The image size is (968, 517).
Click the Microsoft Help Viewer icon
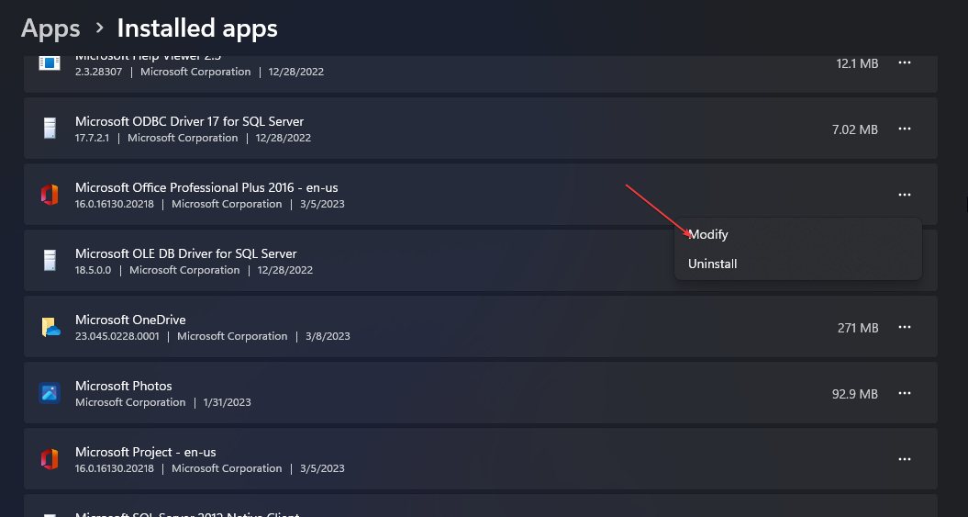[50, 63]
